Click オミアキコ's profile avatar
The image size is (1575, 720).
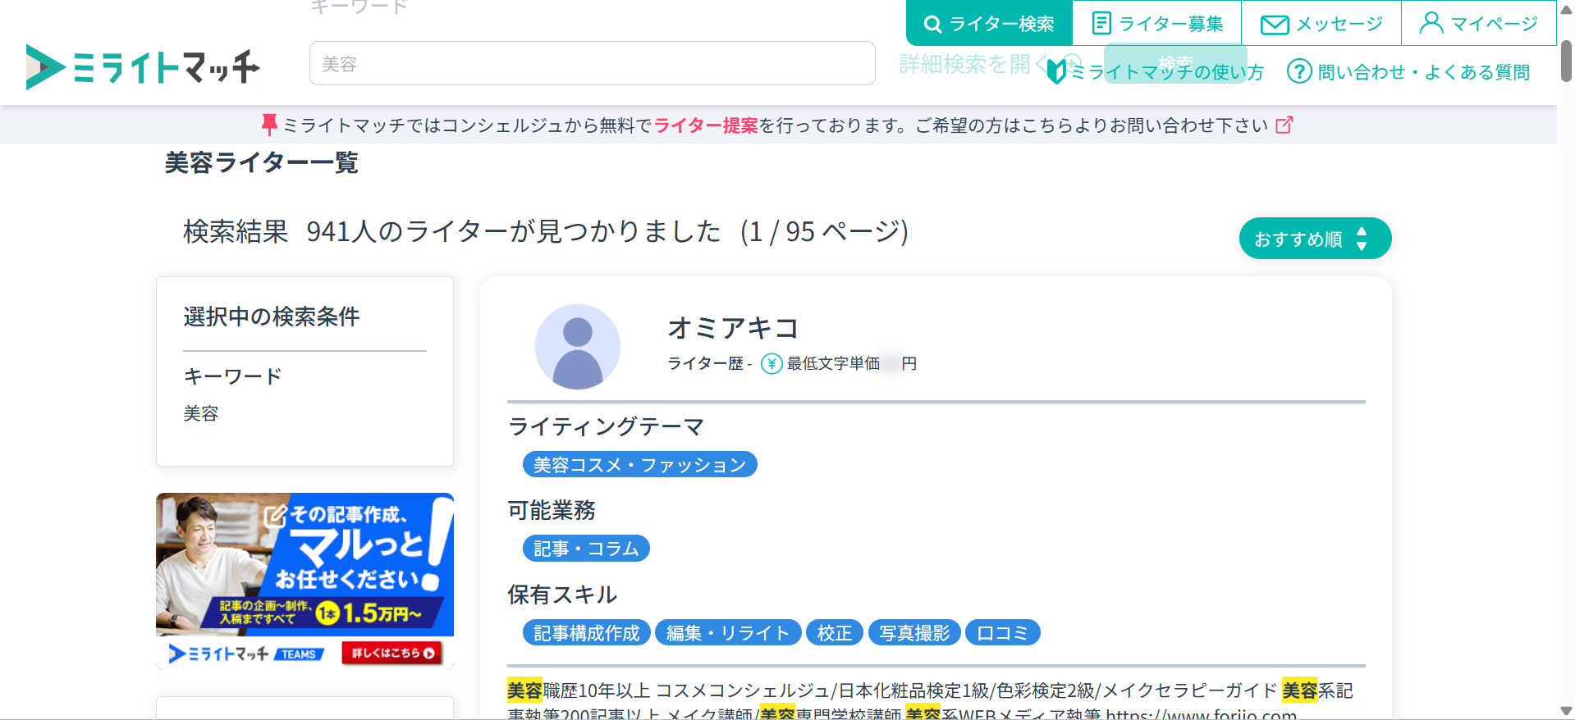577,347
